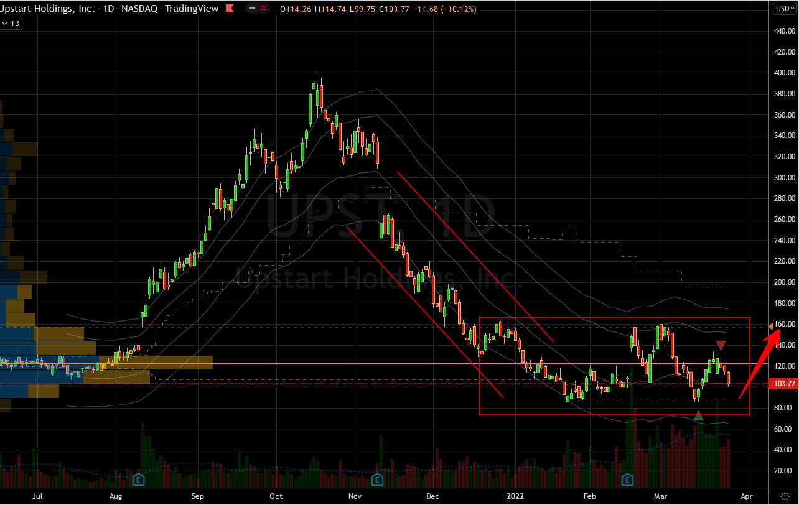Screen dimensions: 799x505
Task: Click the 140.00 price axis label
Action: [x=783, y=345]
